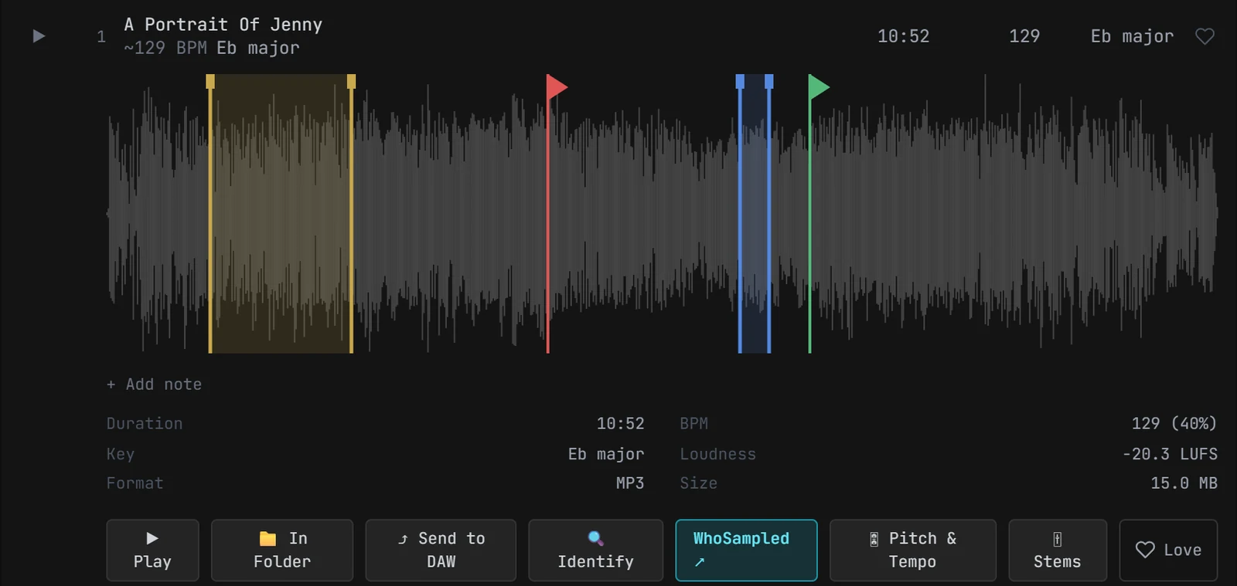This screenshot has width=1237, height=586.
Task: Click the Identify button
Action: click(x=595, y=550)
